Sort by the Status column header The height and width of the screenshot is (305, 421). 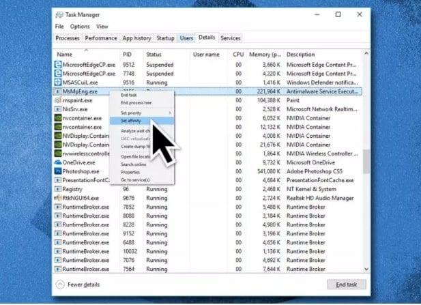point(166,55)
